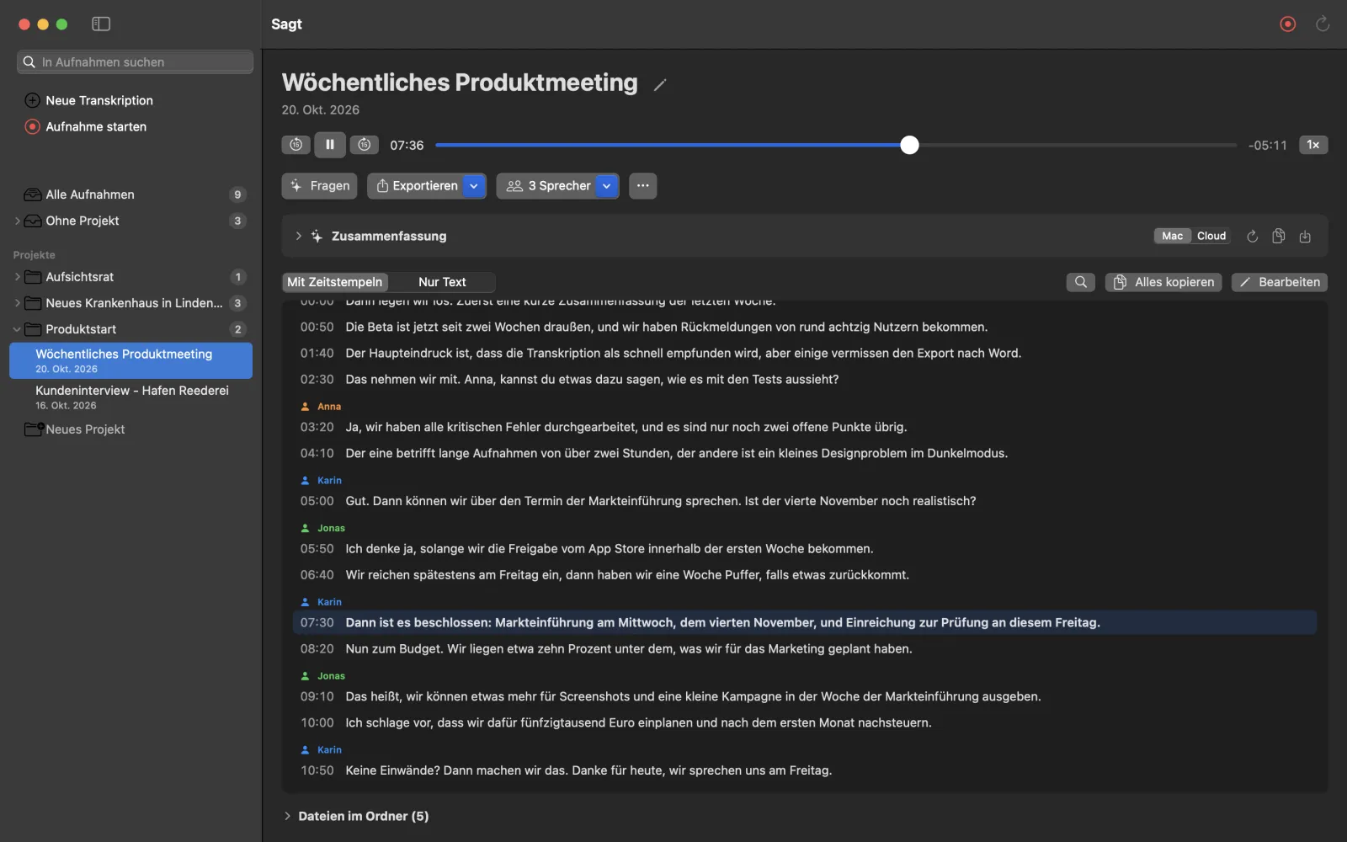Collapse the Produktstart project
This screenshot has height=842, width=1347.
[x=17, y=329]
